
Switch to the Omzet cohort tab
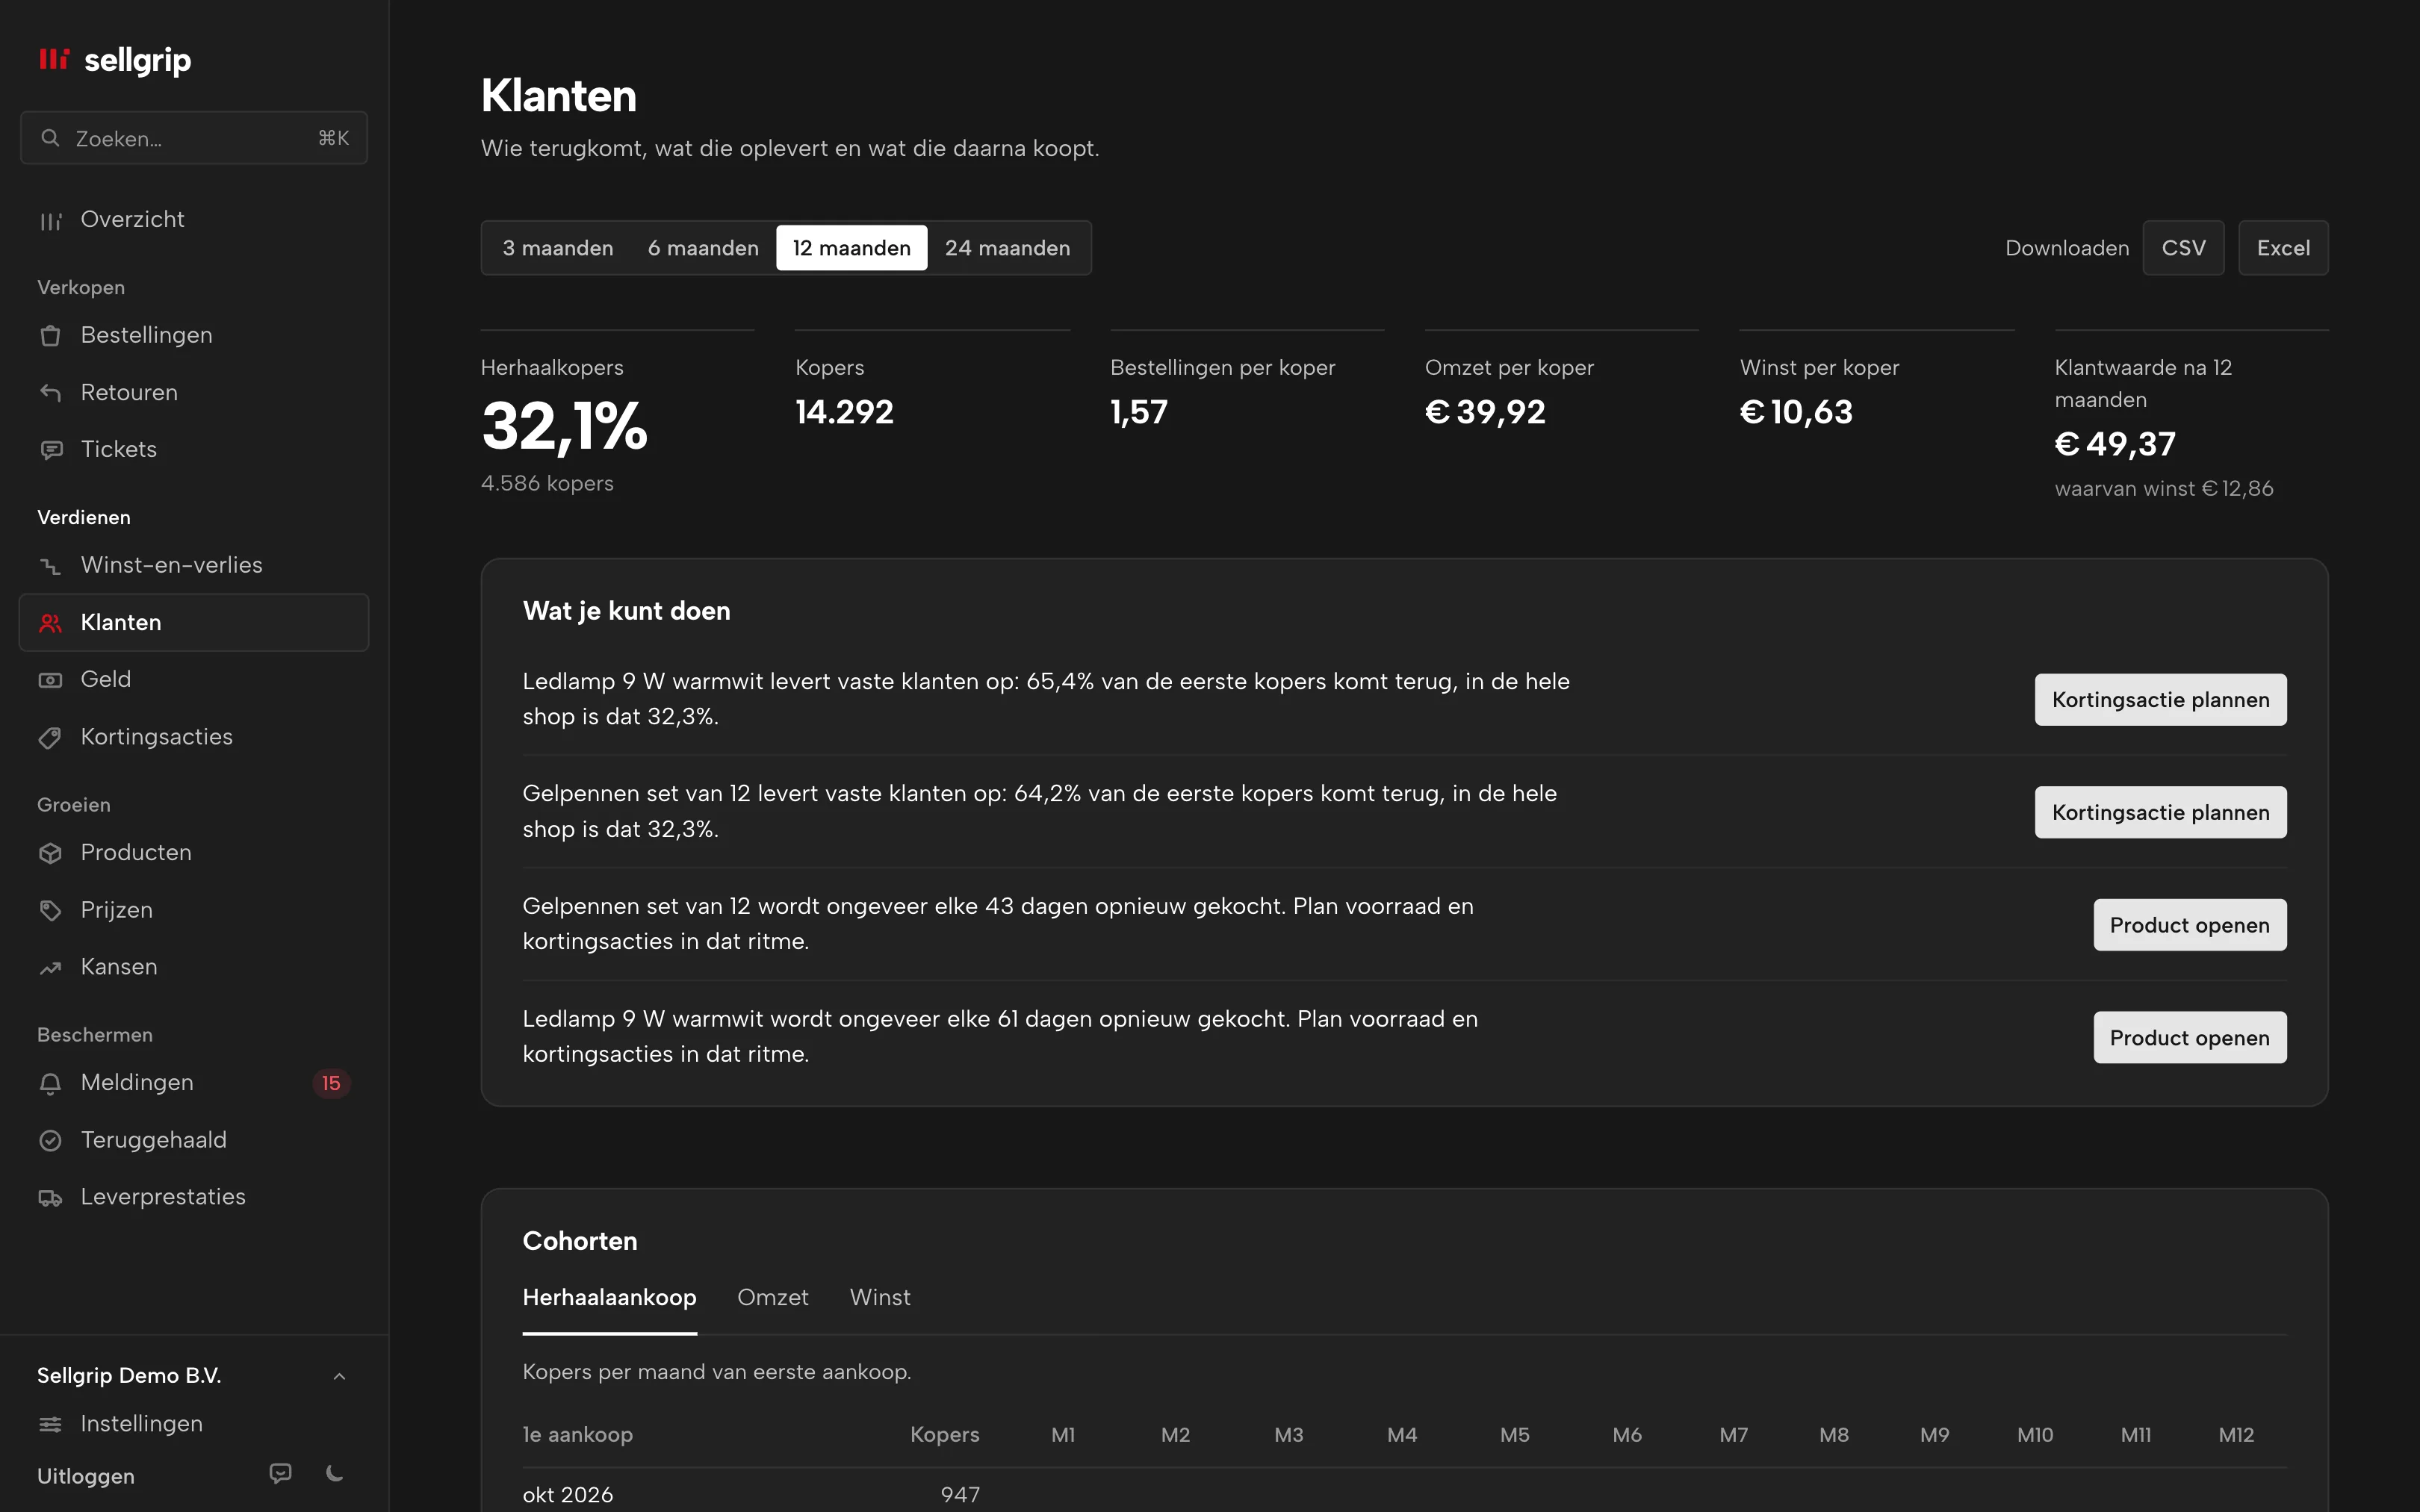point(773,1297)
